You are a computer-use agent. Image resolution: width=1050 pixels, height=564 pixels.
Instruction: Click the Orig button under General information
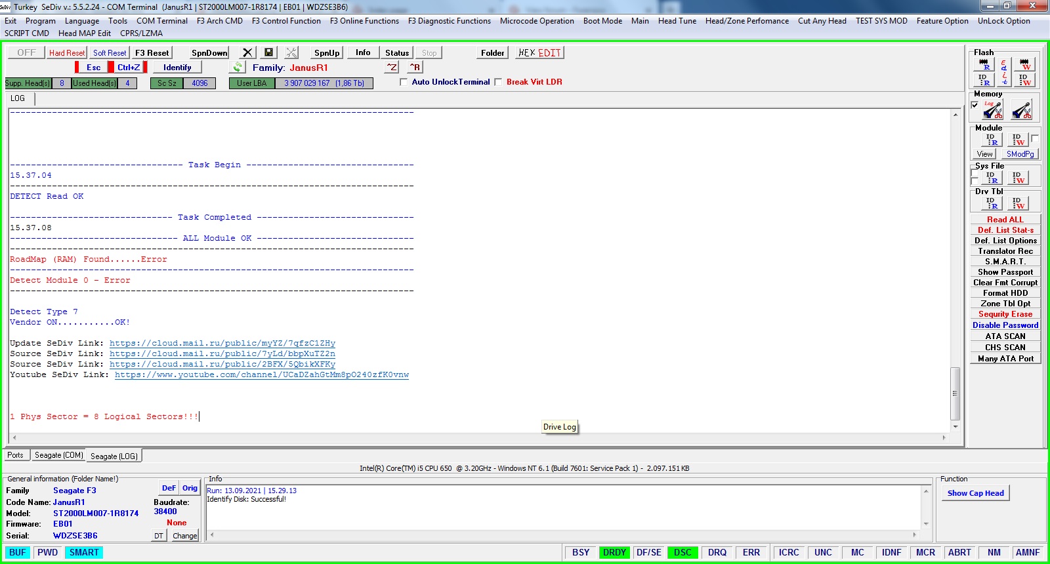(x=190, y=488)
